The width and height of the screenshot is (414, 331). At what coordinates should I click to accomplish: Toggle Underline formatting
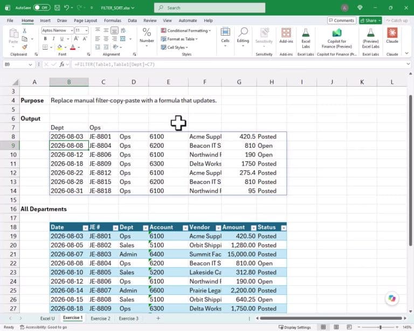click(61, 39)
